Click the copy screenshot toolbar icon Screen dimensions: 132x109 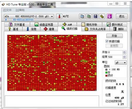tap(89, 16)
